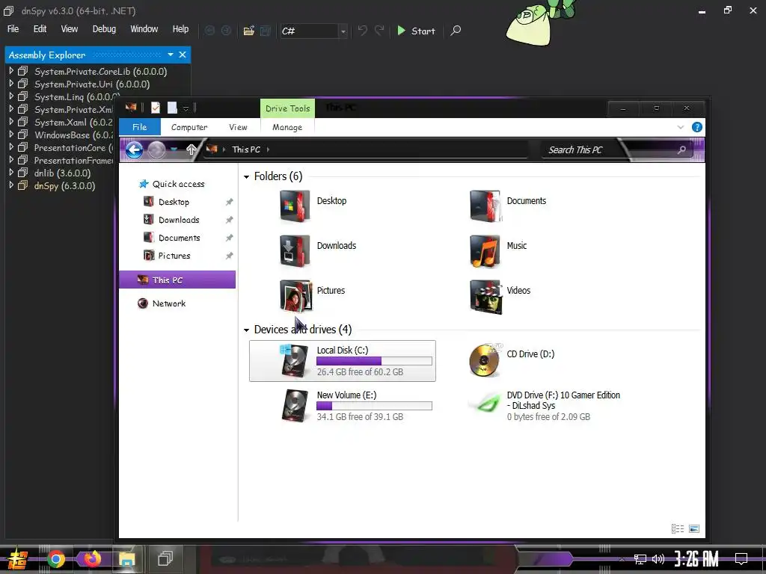766x574 pixels.
Task: Expand System.Private.Uri assembly node
Action: point(11,84)
